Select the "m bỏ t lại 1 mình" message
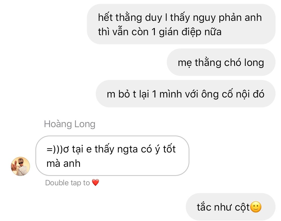 coord(186,94)
